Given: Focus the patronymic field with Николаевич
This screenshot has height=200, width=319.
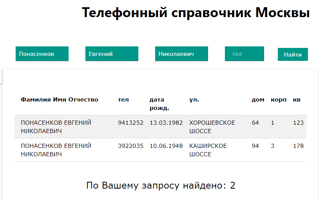Looking at the screenshot, I should click(181, 54).
